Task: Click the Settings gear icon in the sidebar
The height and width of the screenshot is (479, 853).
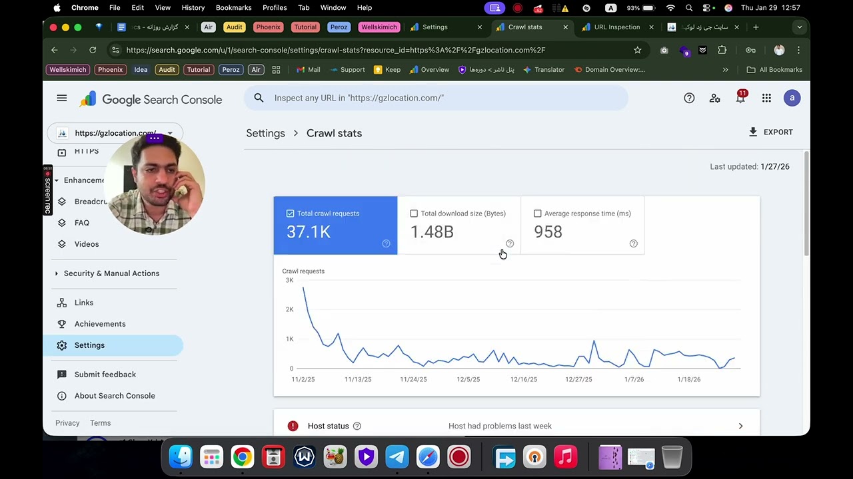Action: pos(62,345)
